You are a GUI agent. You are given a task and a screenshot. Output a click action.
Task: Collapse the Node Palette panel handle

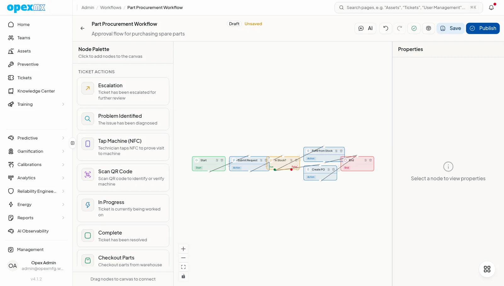[73, 143]
